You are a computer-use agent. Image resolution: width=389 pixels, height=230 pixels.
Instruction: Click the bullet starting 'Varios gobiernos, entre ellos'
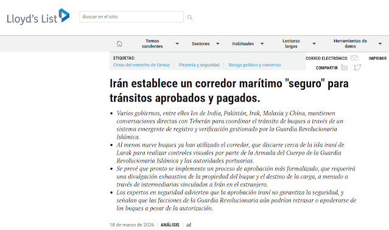tap(230, 125)
